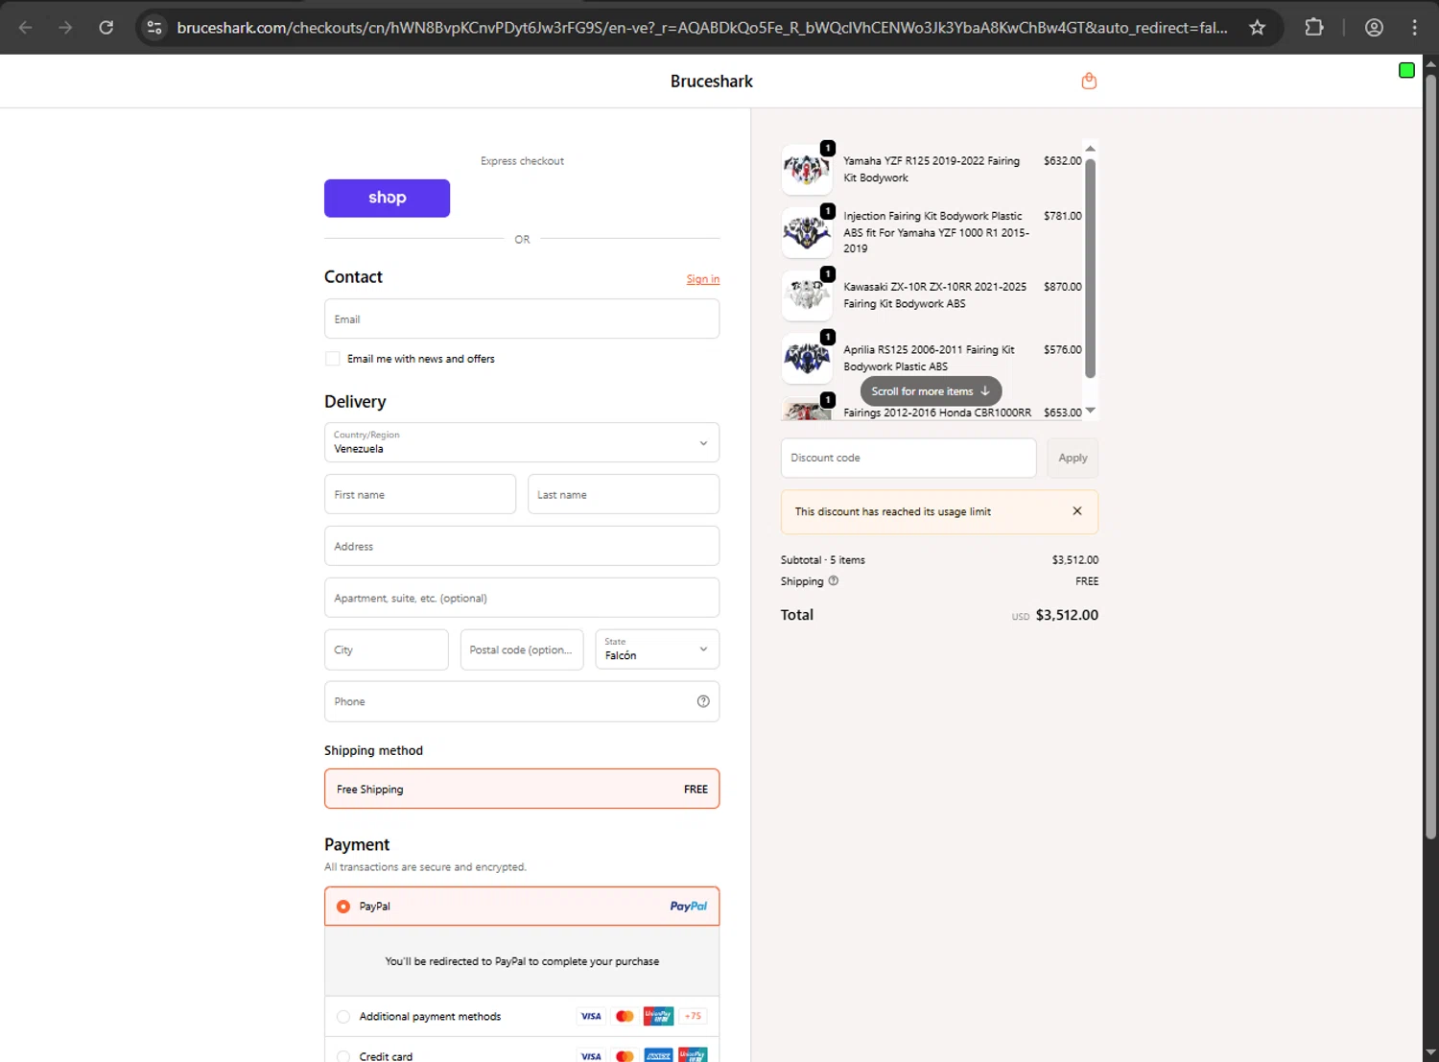Click the Fairings 2012-2016 Honda CBR1000RR item name
This screenshot has width=1439, height=1062.
point(937,413)
